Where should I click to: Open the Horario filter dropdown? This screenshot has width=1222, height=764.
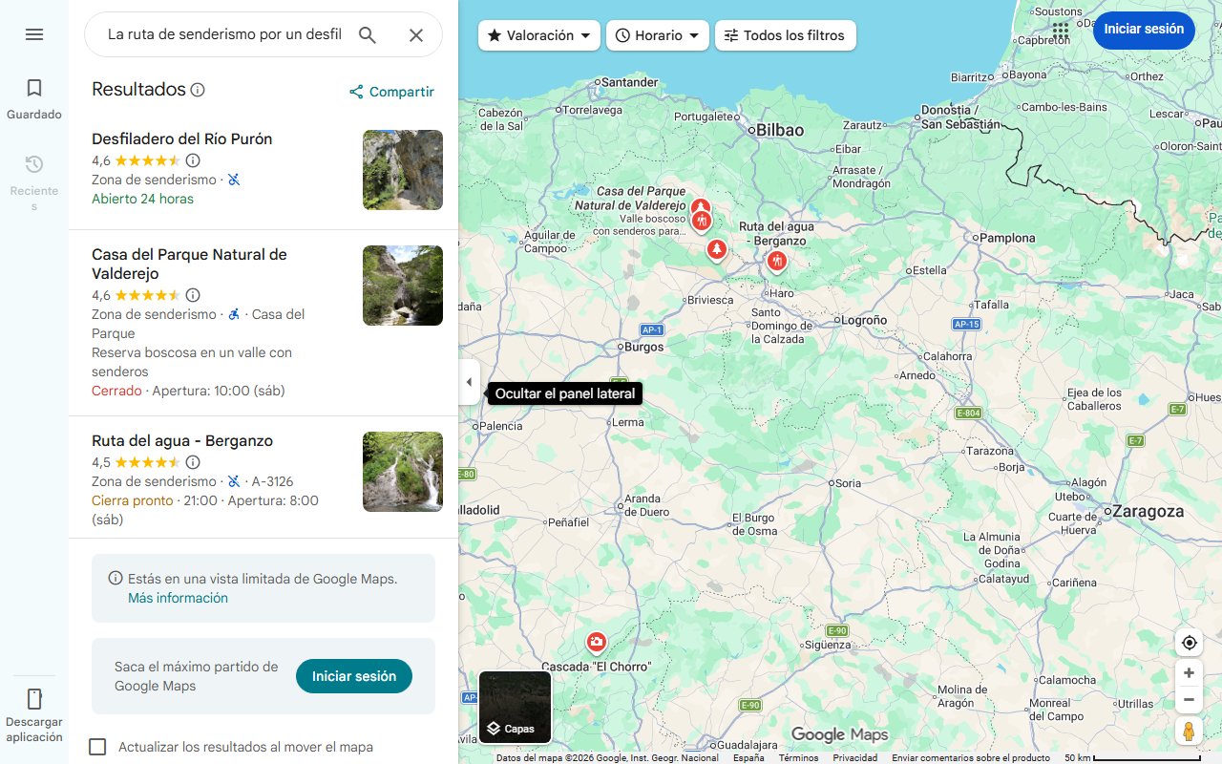pyautogui.click(x=657, y=34)
